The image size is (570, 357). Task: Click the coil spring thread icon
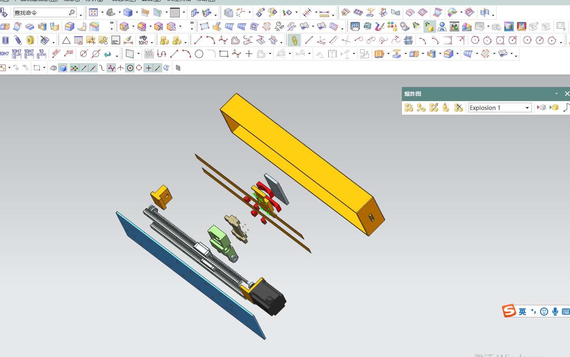point(6,40)
